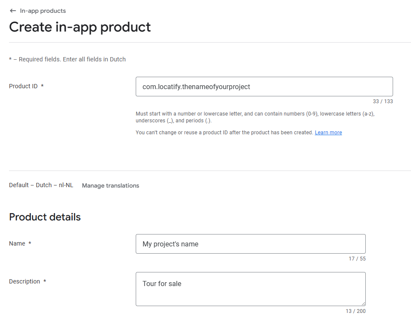
Task: Open the Learn more link
Action: point(328,133)
